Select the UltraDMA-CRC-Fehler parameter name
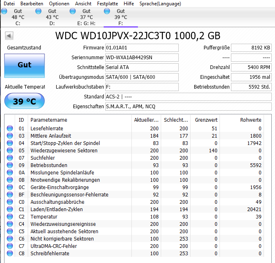 54,246
